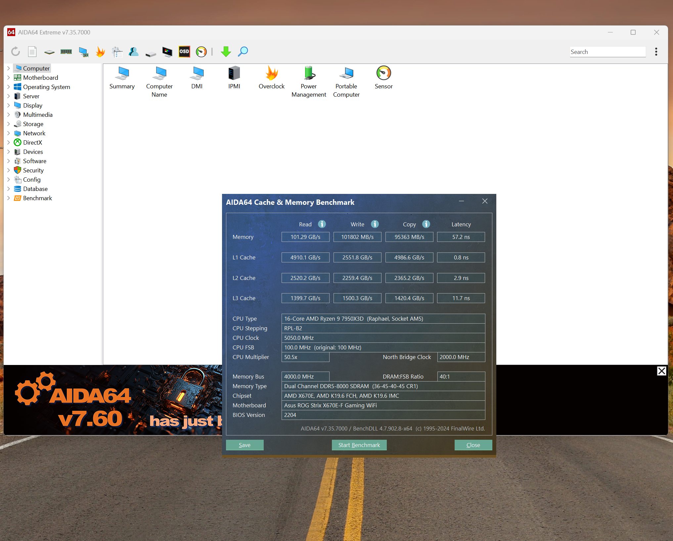Expand the Multimedia tree node arrow
Screen dimensions: 673x541
9,114
